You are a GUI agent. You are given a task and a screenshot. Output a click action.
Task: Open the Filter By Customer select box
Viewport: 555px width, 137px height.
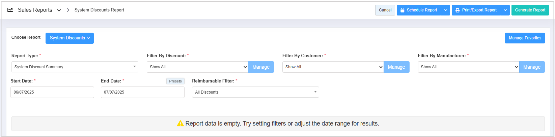[333, 67]
